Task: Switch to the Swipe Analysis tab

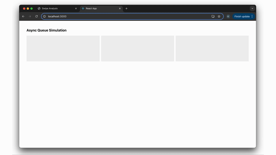Action: (x=55, y=9)
